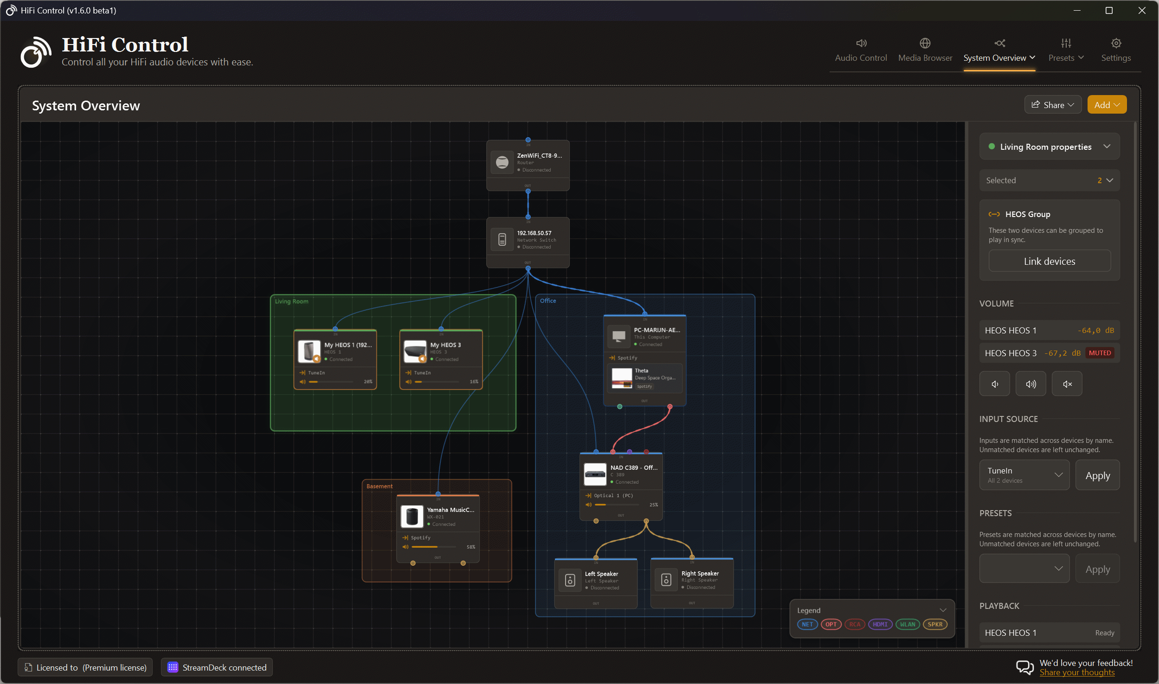Click the green Living Room status dot
This screenshot has height=684, width=1159.
pos(992,147)
